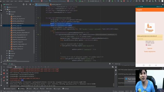Open the Console tab in Debug panel
164x92 pixels.
[x=18, y=67]
